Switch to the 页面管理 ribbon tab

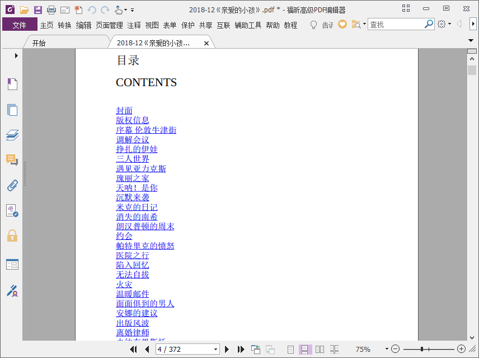point(109,25)
